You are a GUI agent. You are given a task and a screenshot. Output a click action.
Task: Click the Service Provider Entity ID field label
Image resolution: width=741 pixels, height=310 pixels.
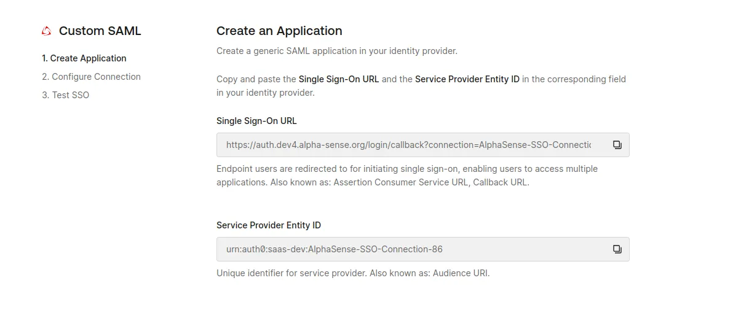pyautogui.click(x=269, y=225)
